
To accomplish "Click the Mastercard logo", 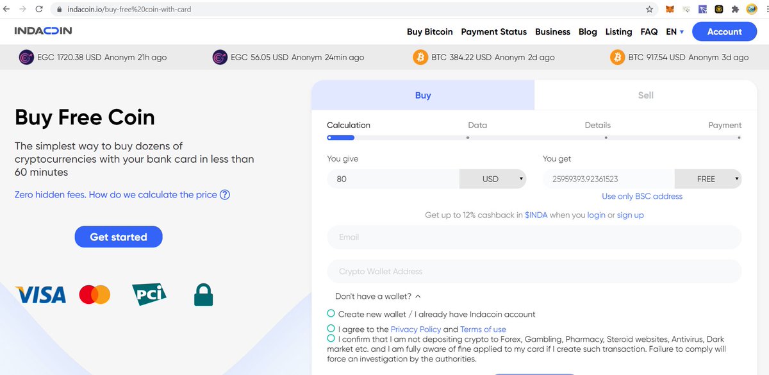I will pos(95,295).
